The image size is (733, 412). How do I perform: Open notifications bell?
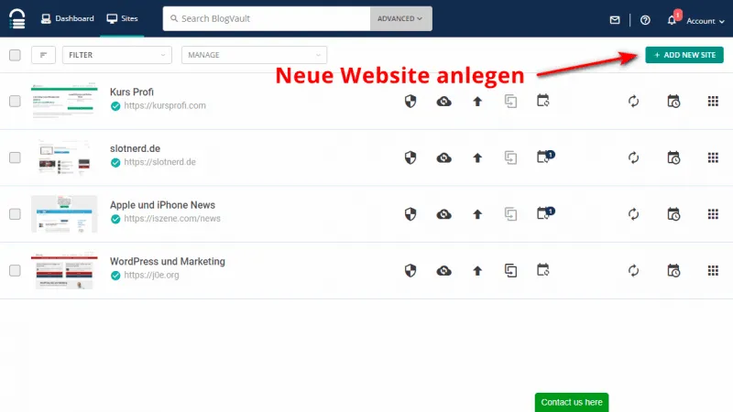click(x=672, y=20)
